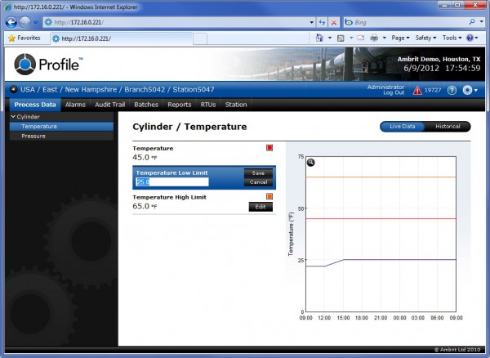Select the Process Data tab

(35, 105)
